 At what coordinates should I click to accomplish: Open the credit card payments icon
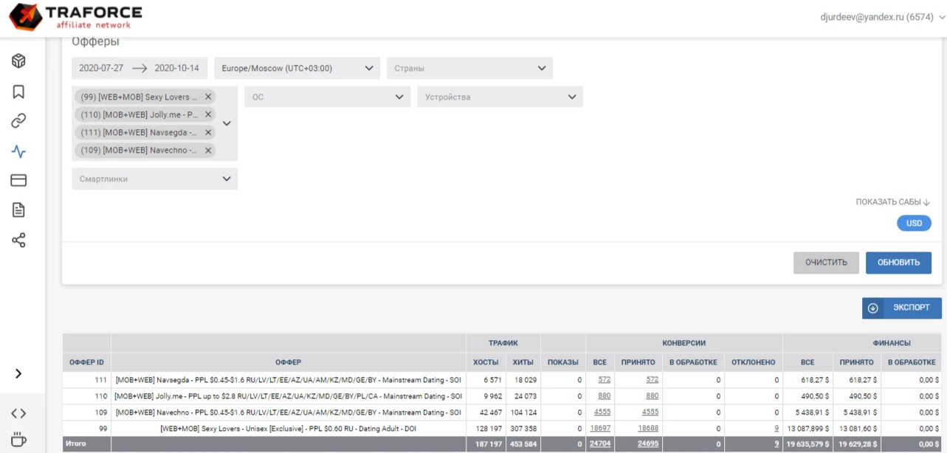[18, 181]
